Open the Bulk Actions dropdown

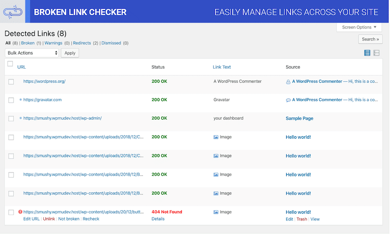click(x=32, y=53)
